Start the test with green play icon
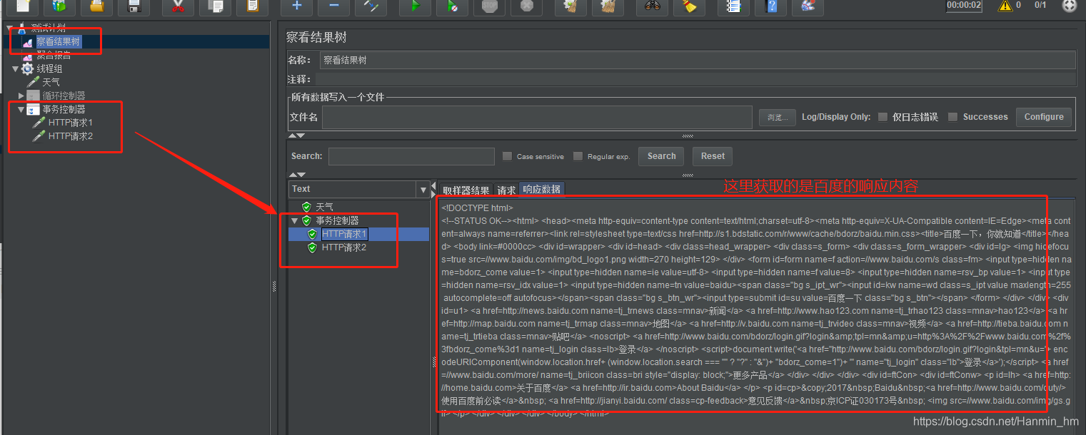The height and width of the screenshot is (435, 1086). coord(415,6)
